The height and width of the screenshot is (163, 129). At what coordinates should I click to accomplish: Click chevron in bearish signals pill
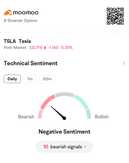tap(85, 147)
